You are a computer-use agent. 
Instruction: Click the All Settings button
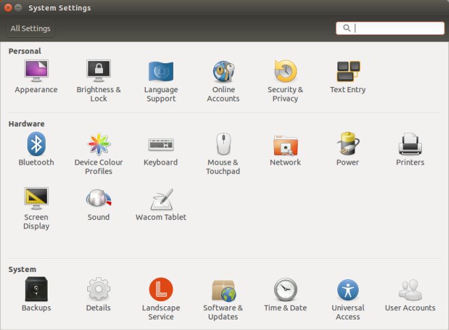click(30, 28)
